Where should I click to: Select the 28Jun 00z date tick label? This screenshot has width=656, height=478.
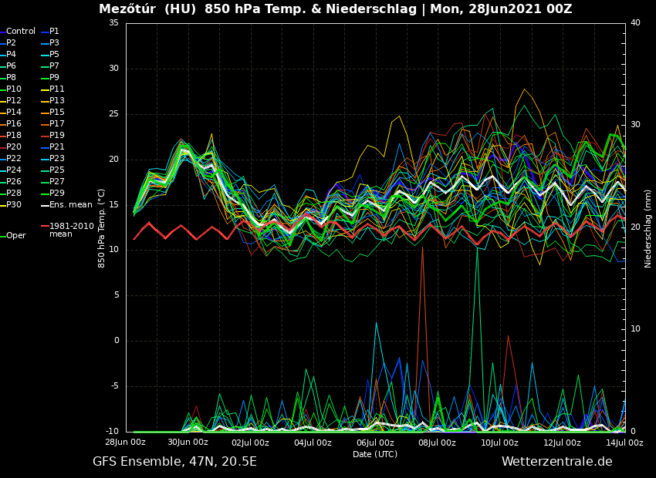pos(126,443)
